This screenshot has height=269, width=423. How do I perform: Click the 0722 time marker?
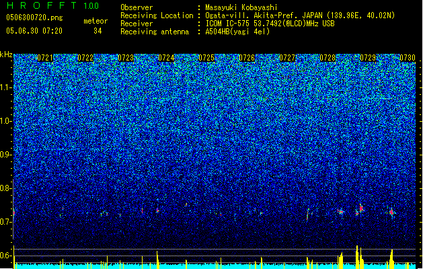85,58
